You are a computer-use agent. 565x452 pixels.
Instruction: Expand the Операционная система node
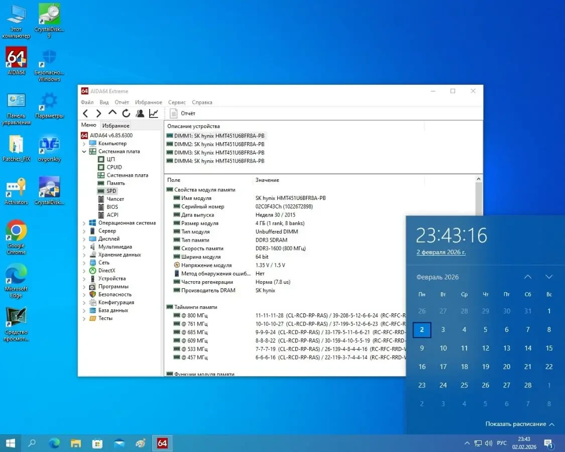pos(84,223)
